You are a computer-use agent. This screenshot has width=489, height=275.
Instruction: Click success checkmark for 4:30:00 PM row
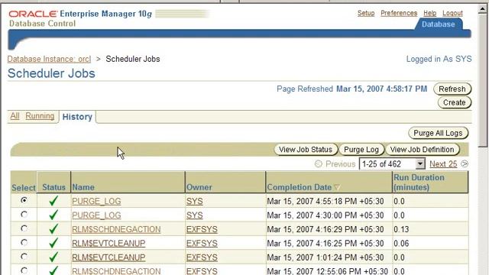tap(53, 215)
